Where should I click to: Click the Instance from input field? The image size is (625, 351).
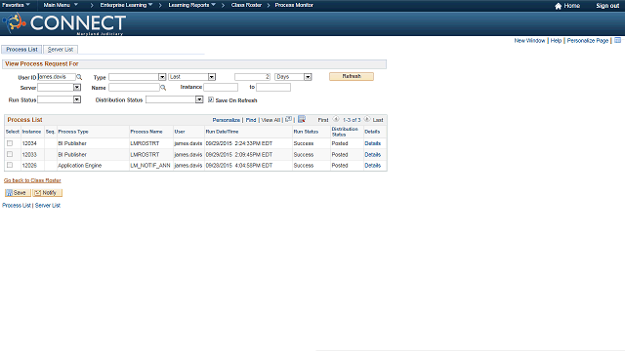(x=221, y=87)
